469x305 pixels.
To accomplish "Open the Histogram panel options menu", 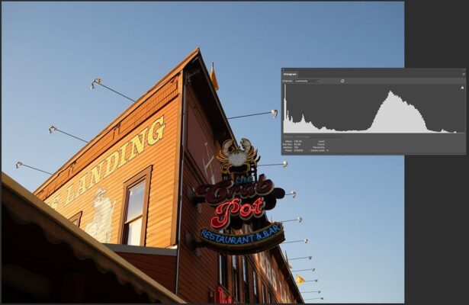I will [x=464, y=74].
